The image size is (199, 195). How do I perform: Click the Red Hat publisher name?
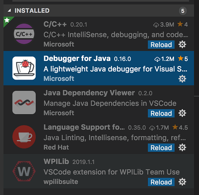coord(56,147)
